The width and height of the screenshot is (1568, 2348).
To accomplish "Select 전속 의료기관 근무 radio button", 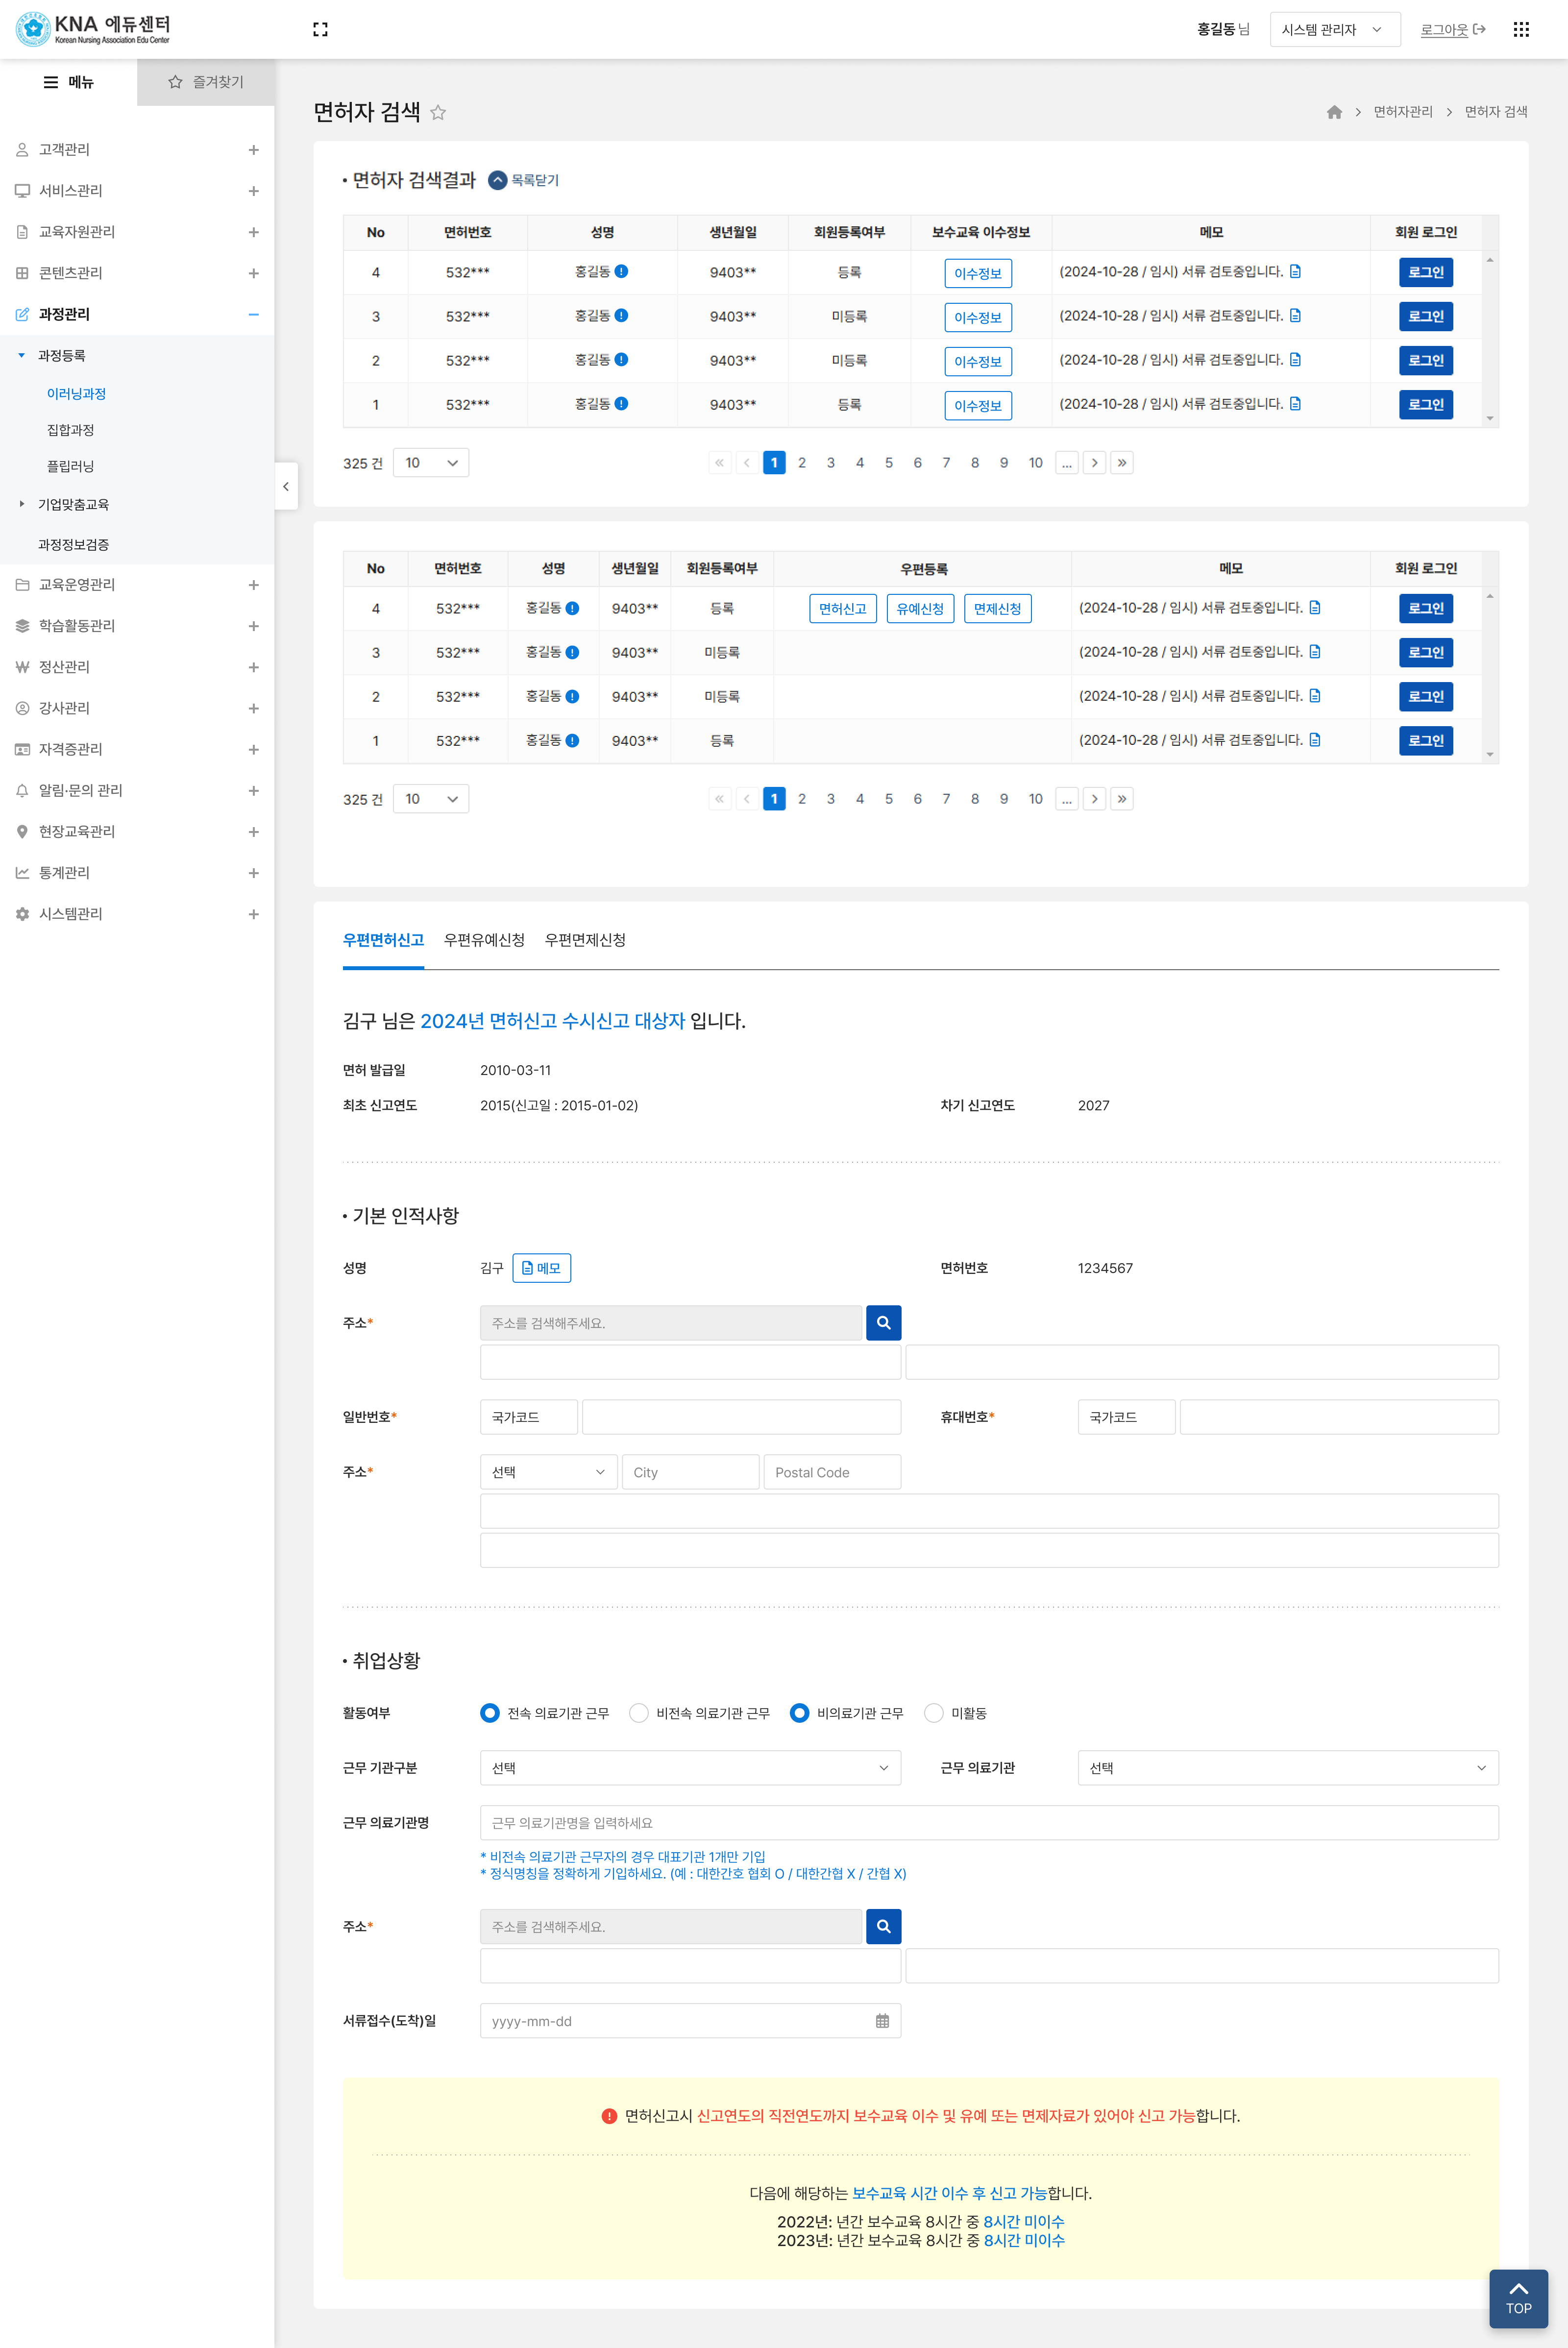I will click(x=490, y=1712).
